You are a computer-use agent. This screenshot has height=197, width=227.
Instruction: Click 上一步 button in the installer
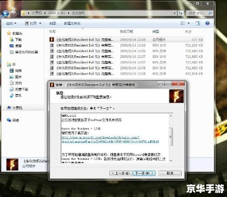[x=121, y=173]
